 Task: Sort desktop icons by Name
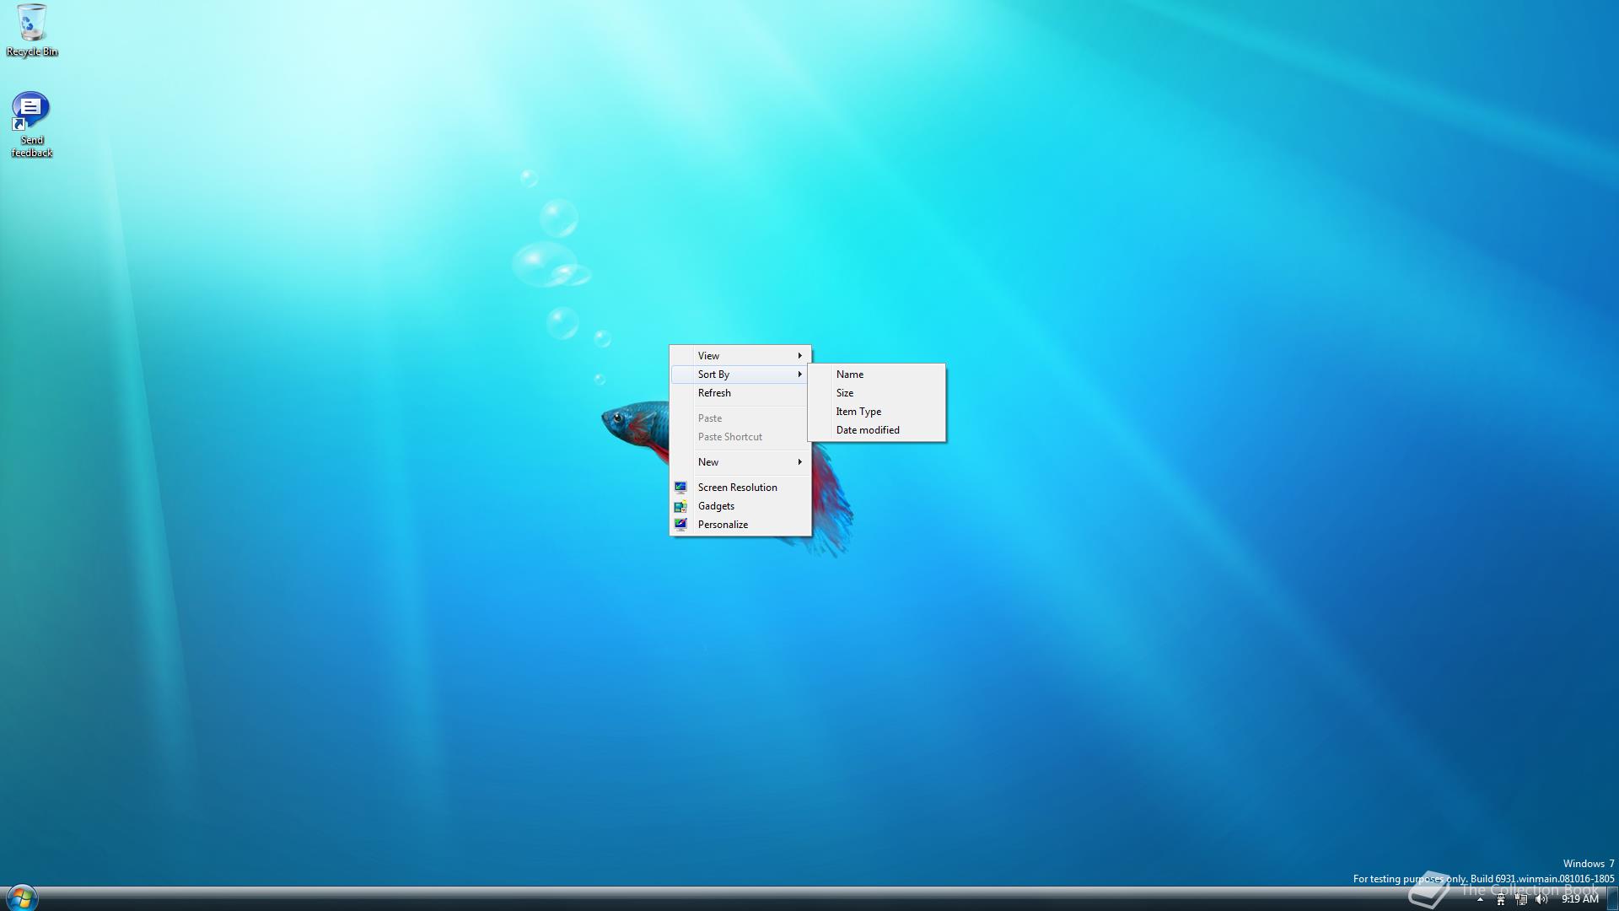point(850,375)
